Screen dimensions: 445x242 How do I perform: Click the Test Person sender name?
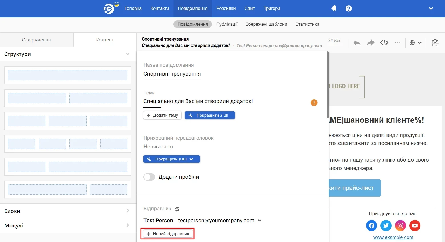click(x=158, y=221)
